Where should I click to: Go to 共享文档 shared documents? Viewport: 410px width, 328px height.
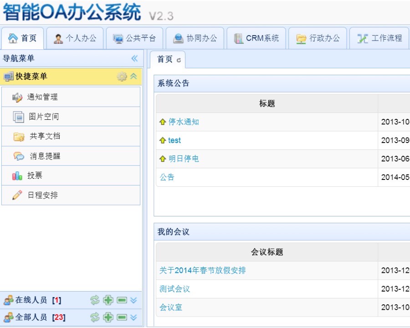pyautogui.click(x=45, y=136)
